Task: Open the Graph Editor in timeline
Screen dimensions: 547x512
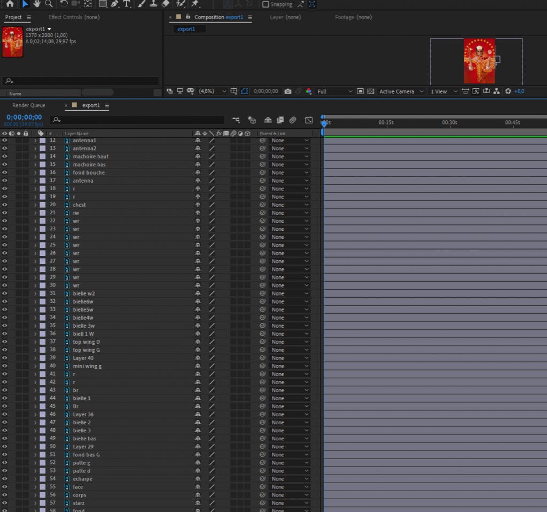Action: click(x=309, y=120)
